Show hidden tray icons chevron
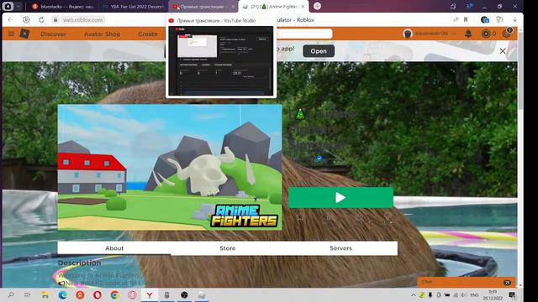This screenshot has width=538, height=302. (414, 294)
